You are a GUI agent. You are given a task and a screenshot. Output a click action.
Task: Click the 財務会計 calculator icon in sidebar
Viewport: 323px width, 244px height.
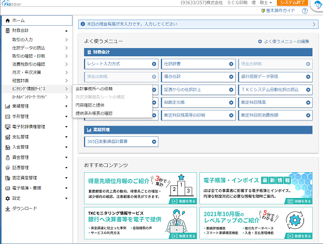[8, 31]
